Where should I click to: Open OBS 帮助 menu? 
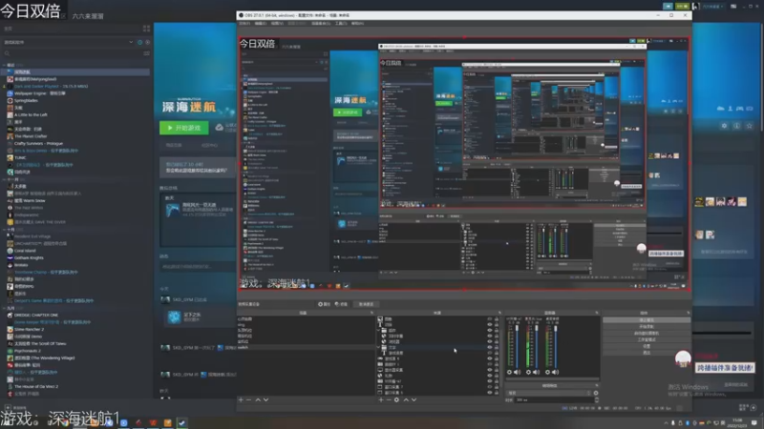[357, 23]
